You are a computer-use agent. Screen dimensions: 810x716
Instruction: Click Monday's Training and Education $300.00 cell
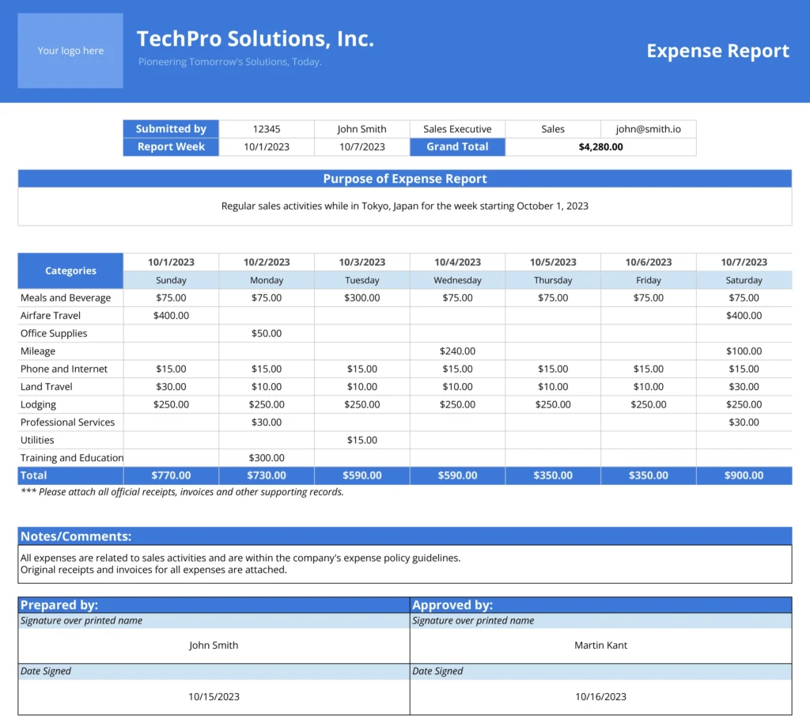pos(267,458)
